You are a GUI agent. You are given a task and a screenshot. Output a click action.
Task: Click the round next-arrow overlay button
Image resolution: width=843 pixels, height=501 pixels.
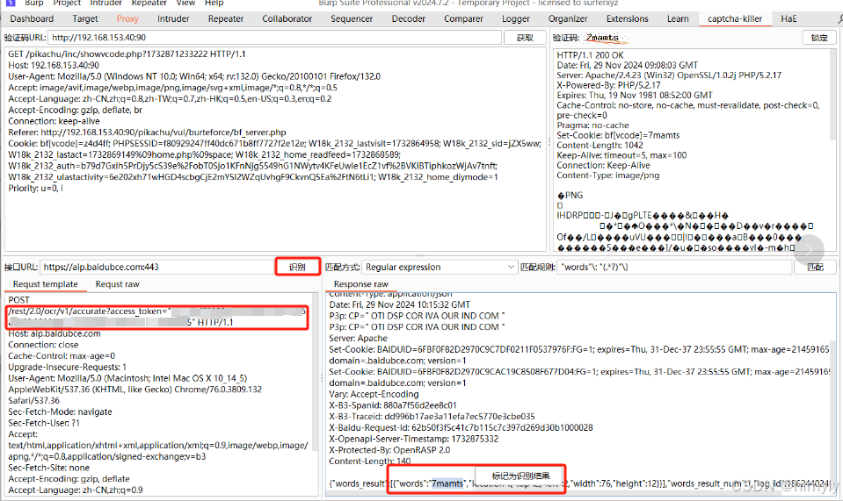pyautogui.click(x=809, y=250)
